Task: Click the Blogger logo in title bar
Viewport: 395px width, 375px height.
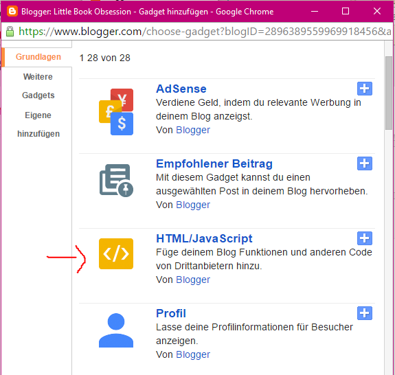Action: tap(12, 12)
